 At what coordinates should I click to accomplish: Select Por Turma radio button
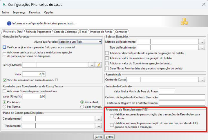[4, 107]
